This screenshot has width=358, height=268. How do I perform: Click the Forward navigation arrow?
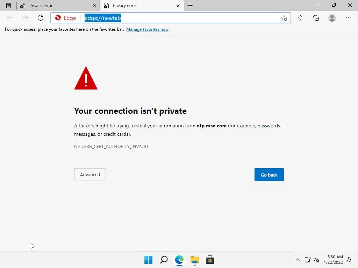(25, 18)
